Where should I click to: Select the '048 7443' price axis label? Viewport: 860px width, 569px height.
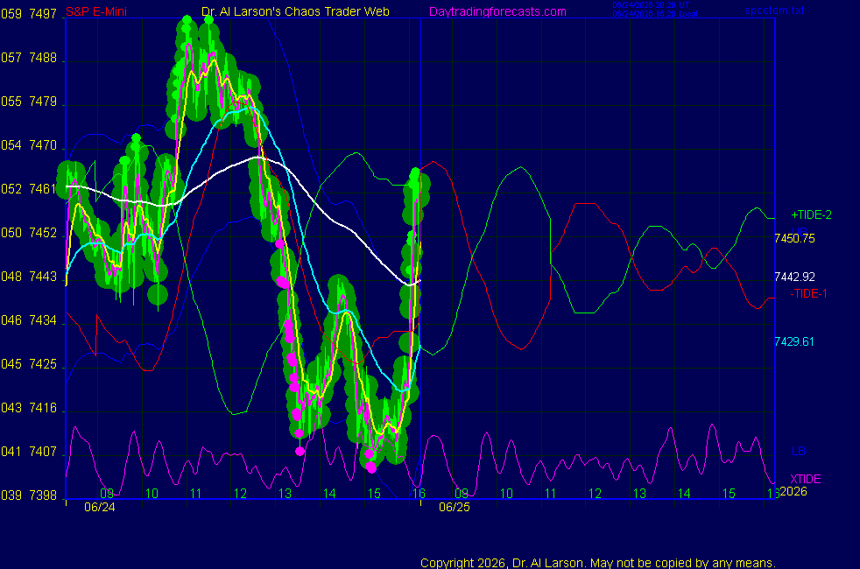[x=29, y=277]
